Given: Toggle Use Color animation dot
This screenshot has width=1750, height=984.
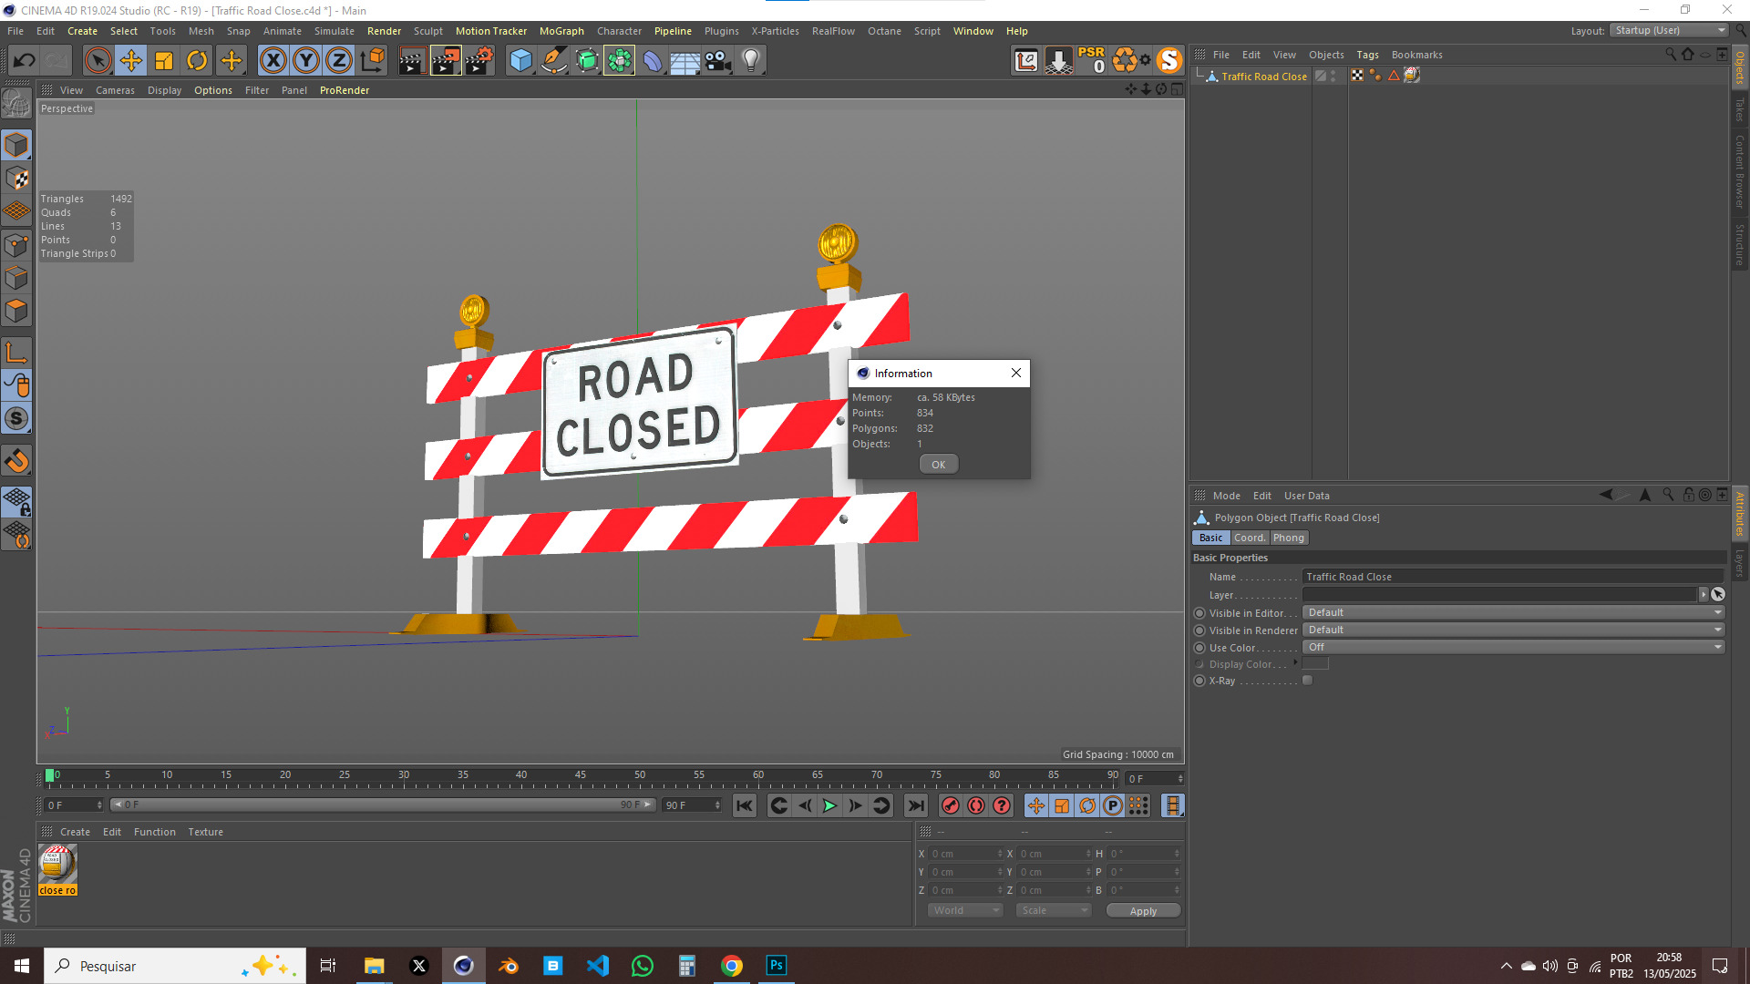Looking at the screenshot, I should pos(1199,648).
